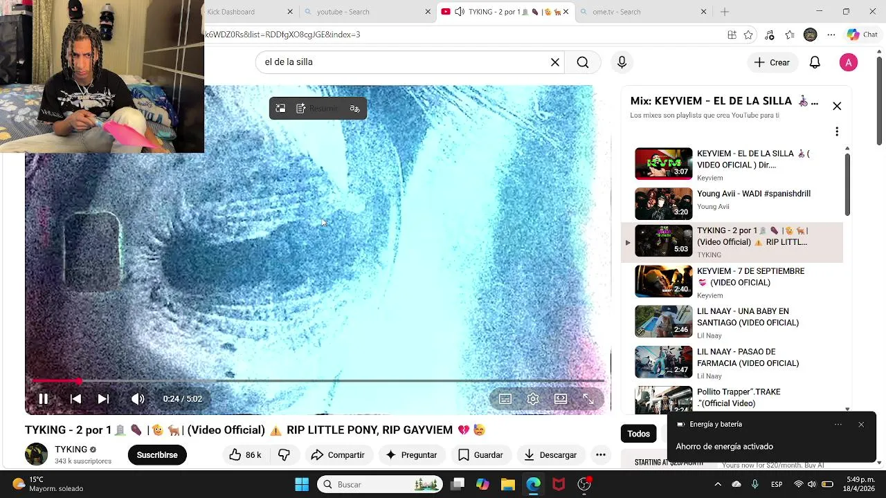
Task: Click the Compartir button
Action: pos(338,455)
